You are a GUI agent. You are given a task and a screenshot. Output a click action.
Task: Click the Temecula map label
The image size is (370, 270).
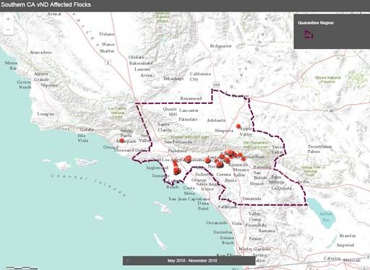click(x=251, y=199)
